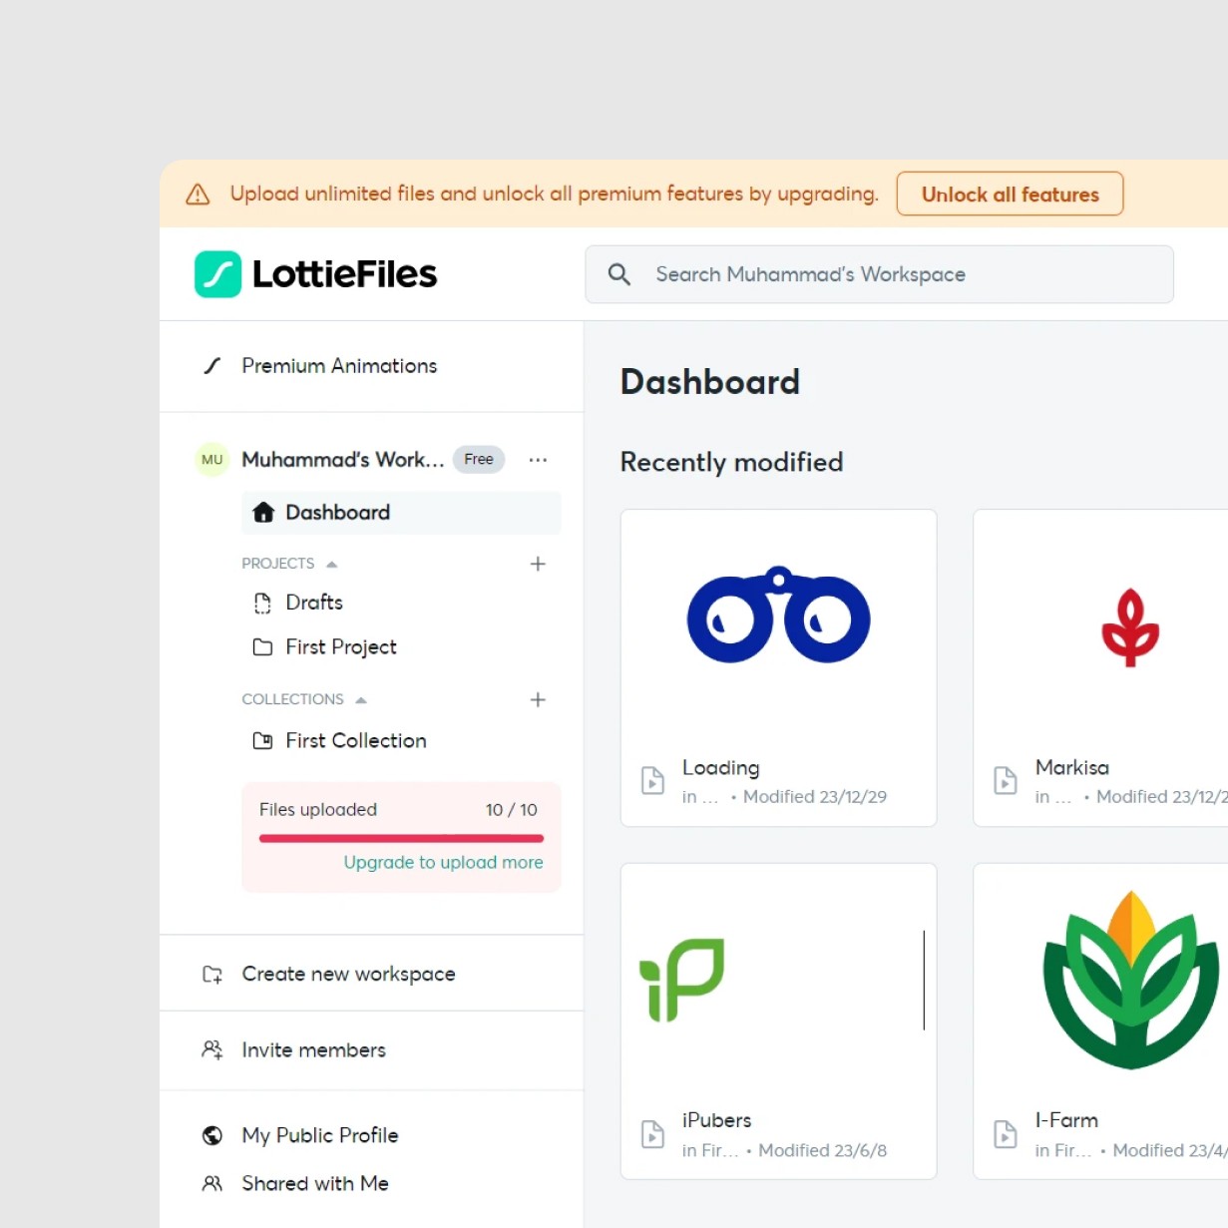The height and width of the screenshot is (1228, 1228).
Task: Click the Premium Animations squiggle icon
Action: tap(212, 366)
